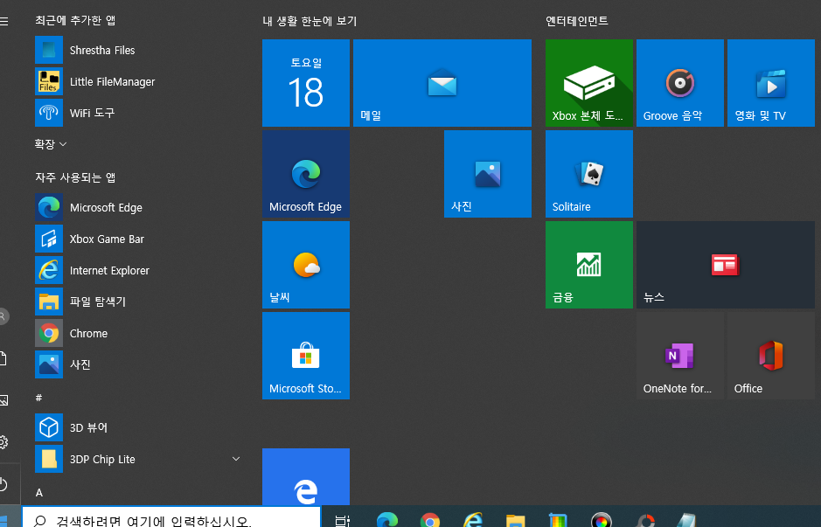Open 파일 탐색기 from the app list
This screenshot has height=527, width=821.
pos(139,302)
